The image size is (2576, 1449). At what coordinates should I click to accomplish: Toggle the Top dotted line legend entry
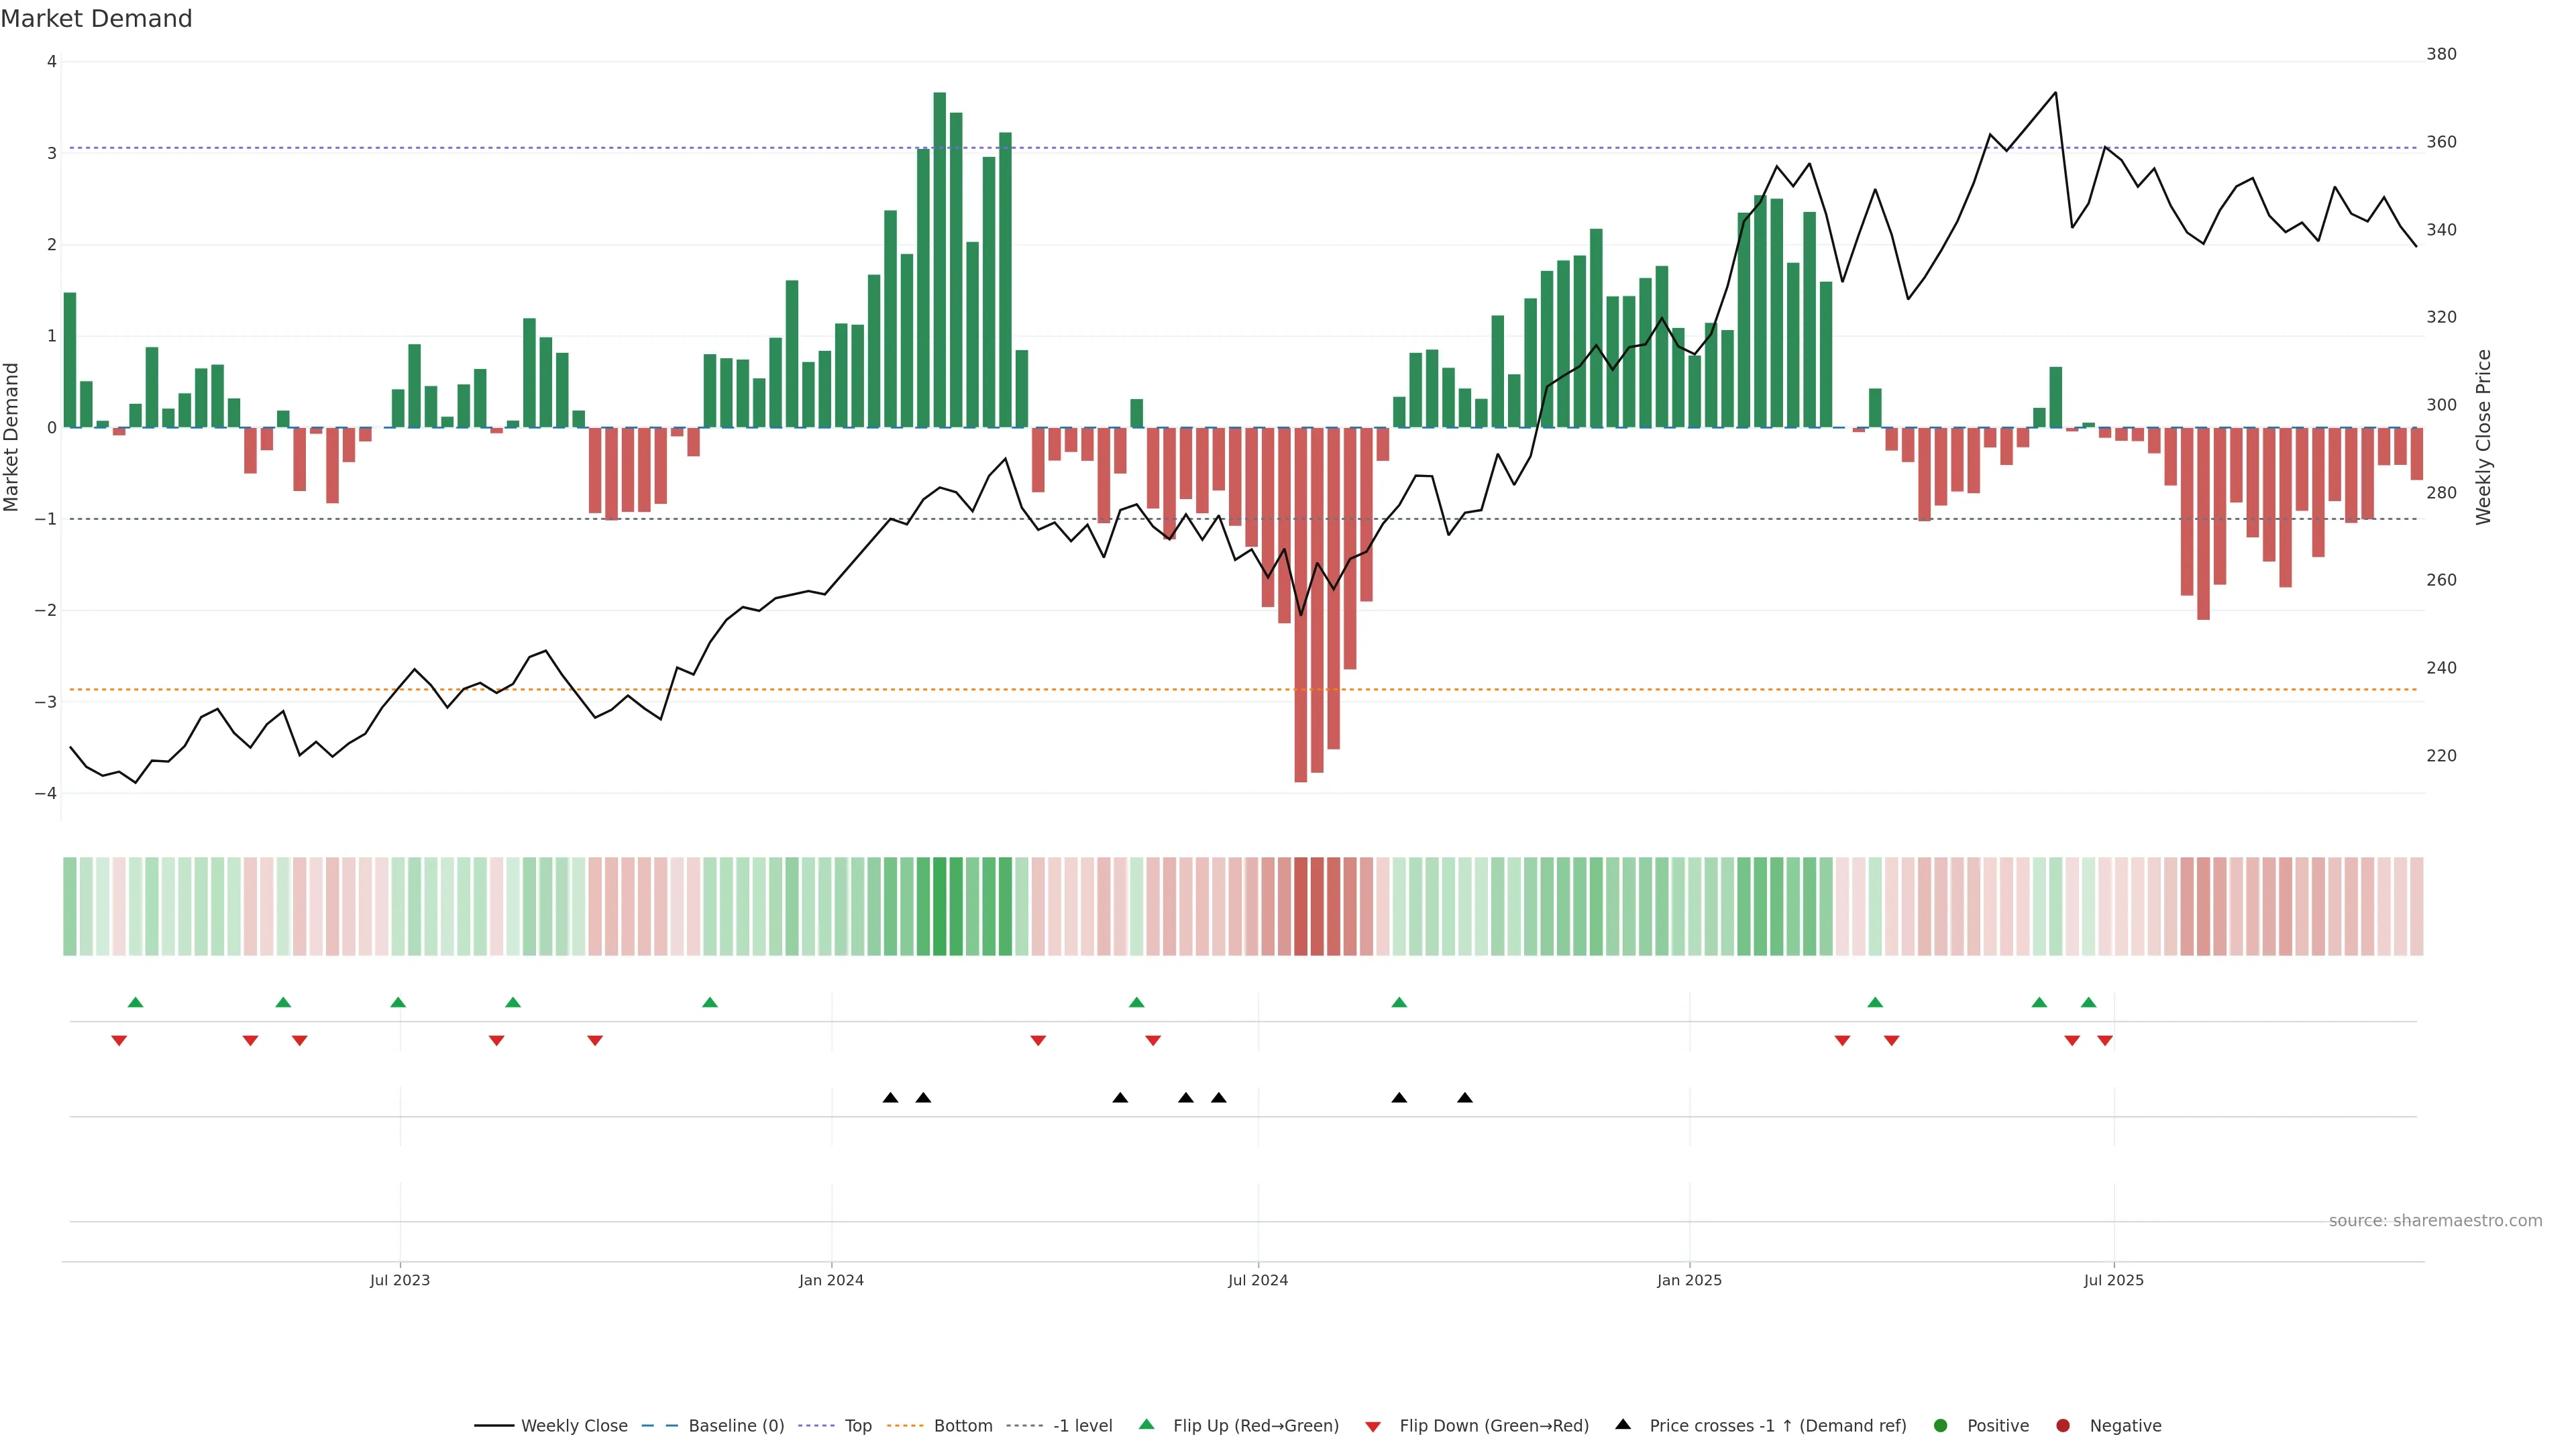[857, 1426]
